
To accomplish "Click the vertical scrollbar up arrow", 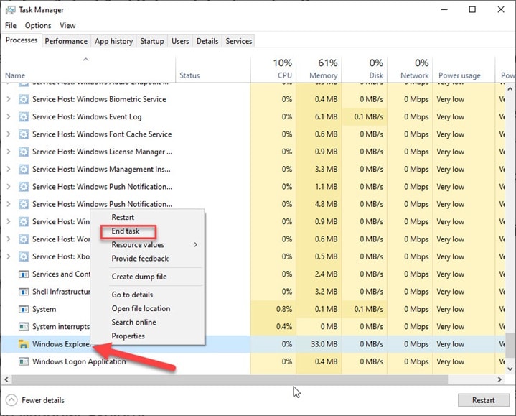I will coord(510,89).
